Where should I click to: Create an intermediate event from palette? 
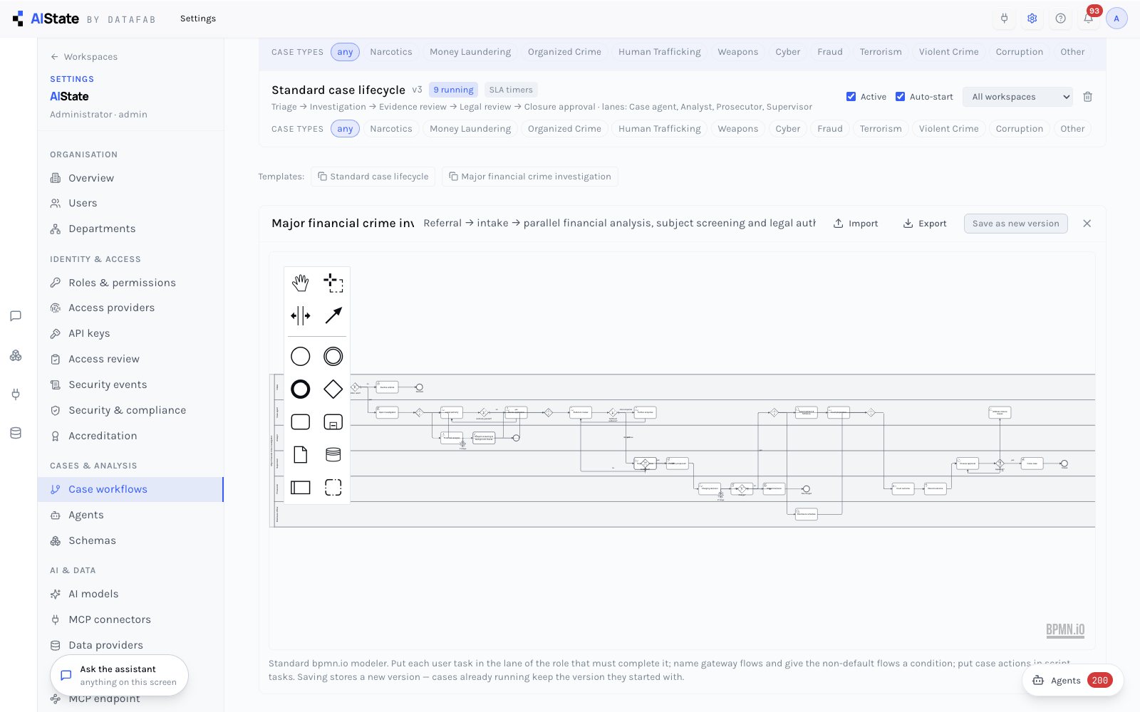point(333,356)
